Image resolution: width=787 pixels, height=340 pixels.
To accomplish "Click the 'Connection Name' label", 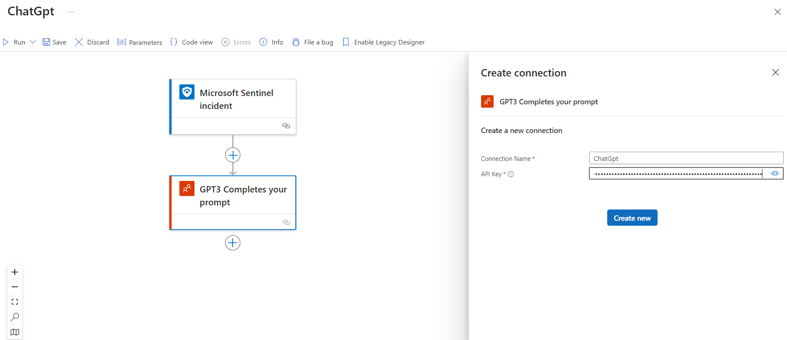I will pos(506,159).
